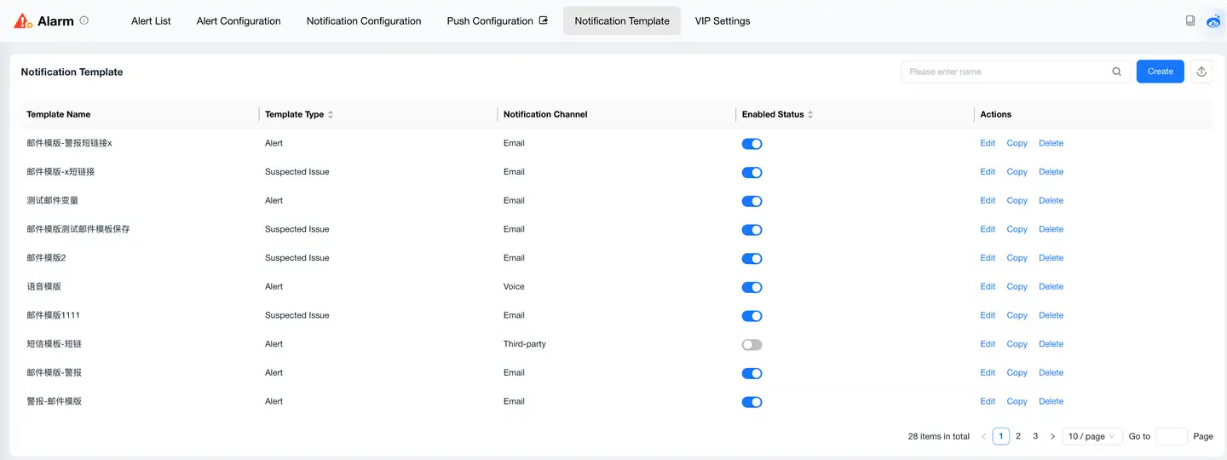The height and width of the screenshot is (460, 1227).
Task: Toggle switch for 警报-邮件模版
Action: coord(752,402)
